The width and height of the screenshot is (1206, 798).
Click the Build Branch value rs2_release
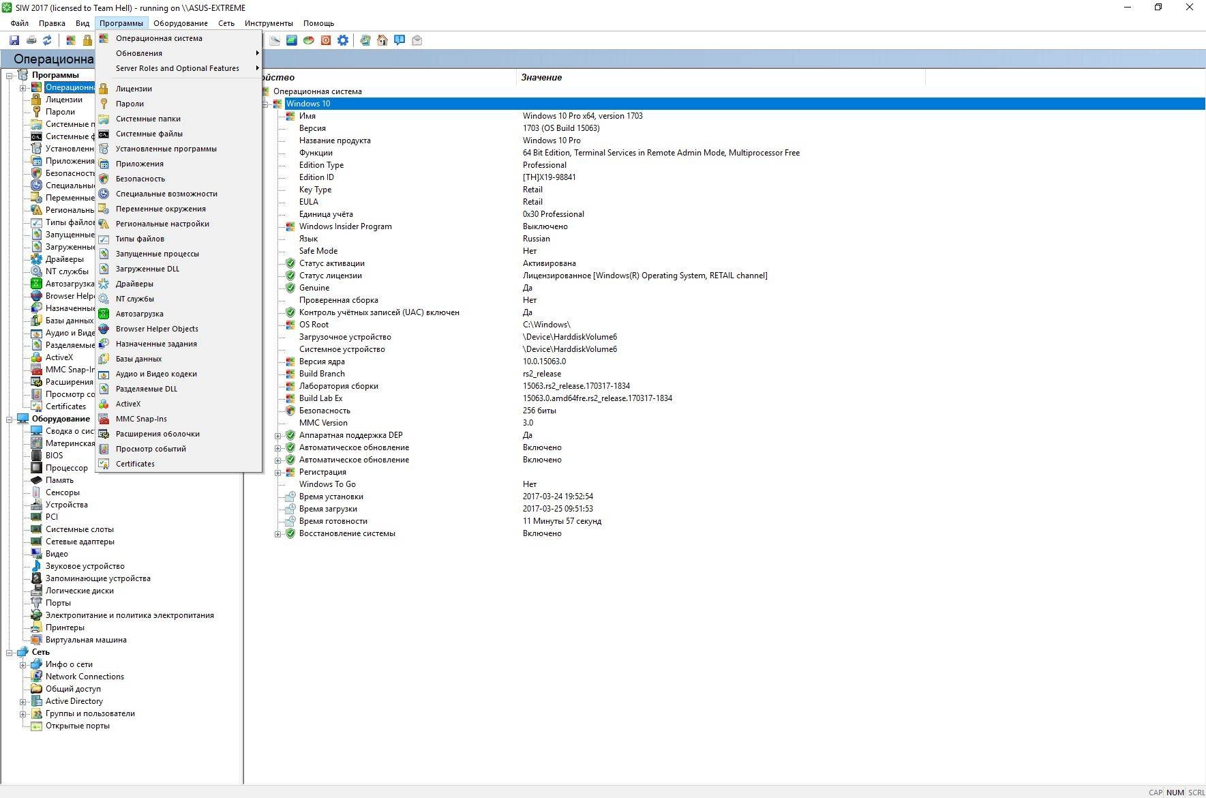pyautogui.click(x=542, y=374)
